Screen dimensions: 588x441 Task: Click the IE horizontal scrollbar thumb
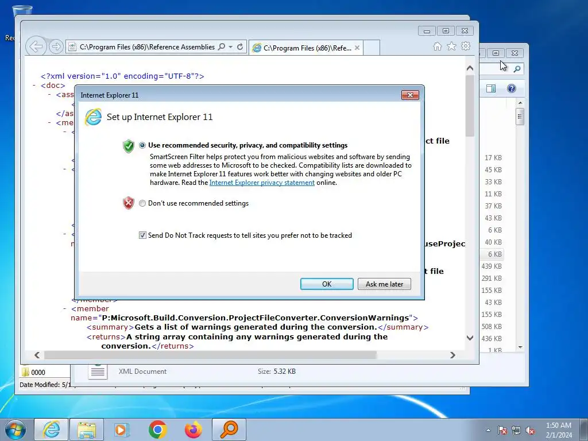[x=210, y=355]
